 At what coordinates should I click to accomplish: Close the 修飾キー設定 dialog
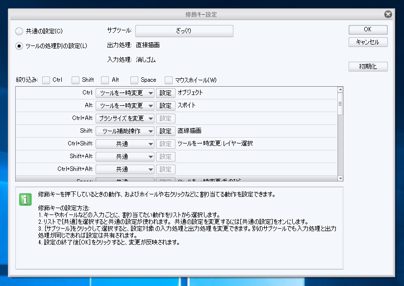tap(388, 14)
